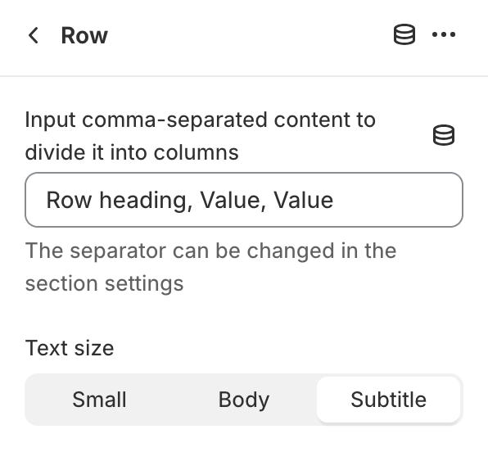Place cursor after the last 'Value' in input
Image resolution: width=488 pixels, height=452 pixels.
pos(334,200)
